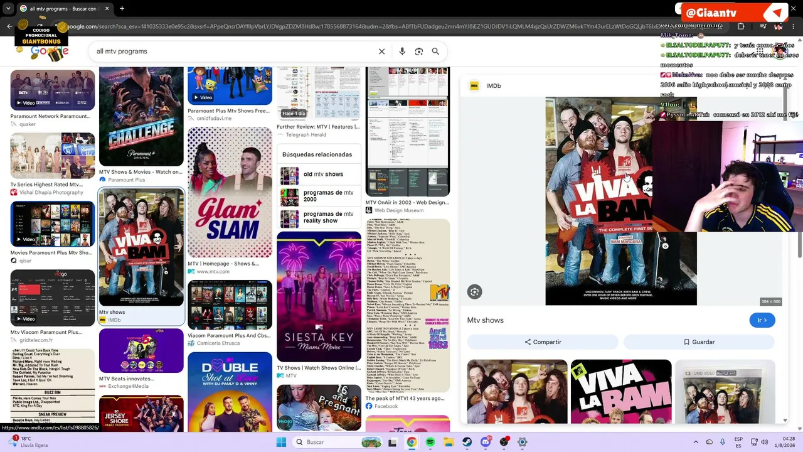The image size is (803, 452).
Task: Open Google Lens image search icon
Action: pyautogui.click(x=419, y=51)
